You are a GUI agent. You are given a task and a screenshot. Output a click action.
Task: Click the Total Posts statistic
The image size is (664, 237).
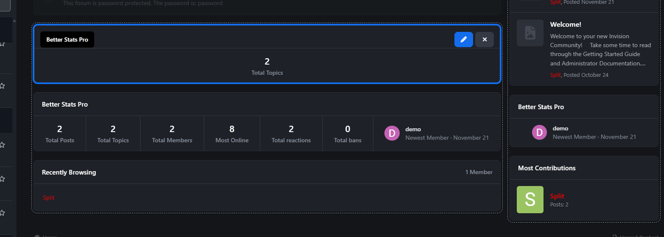[60, 133]
